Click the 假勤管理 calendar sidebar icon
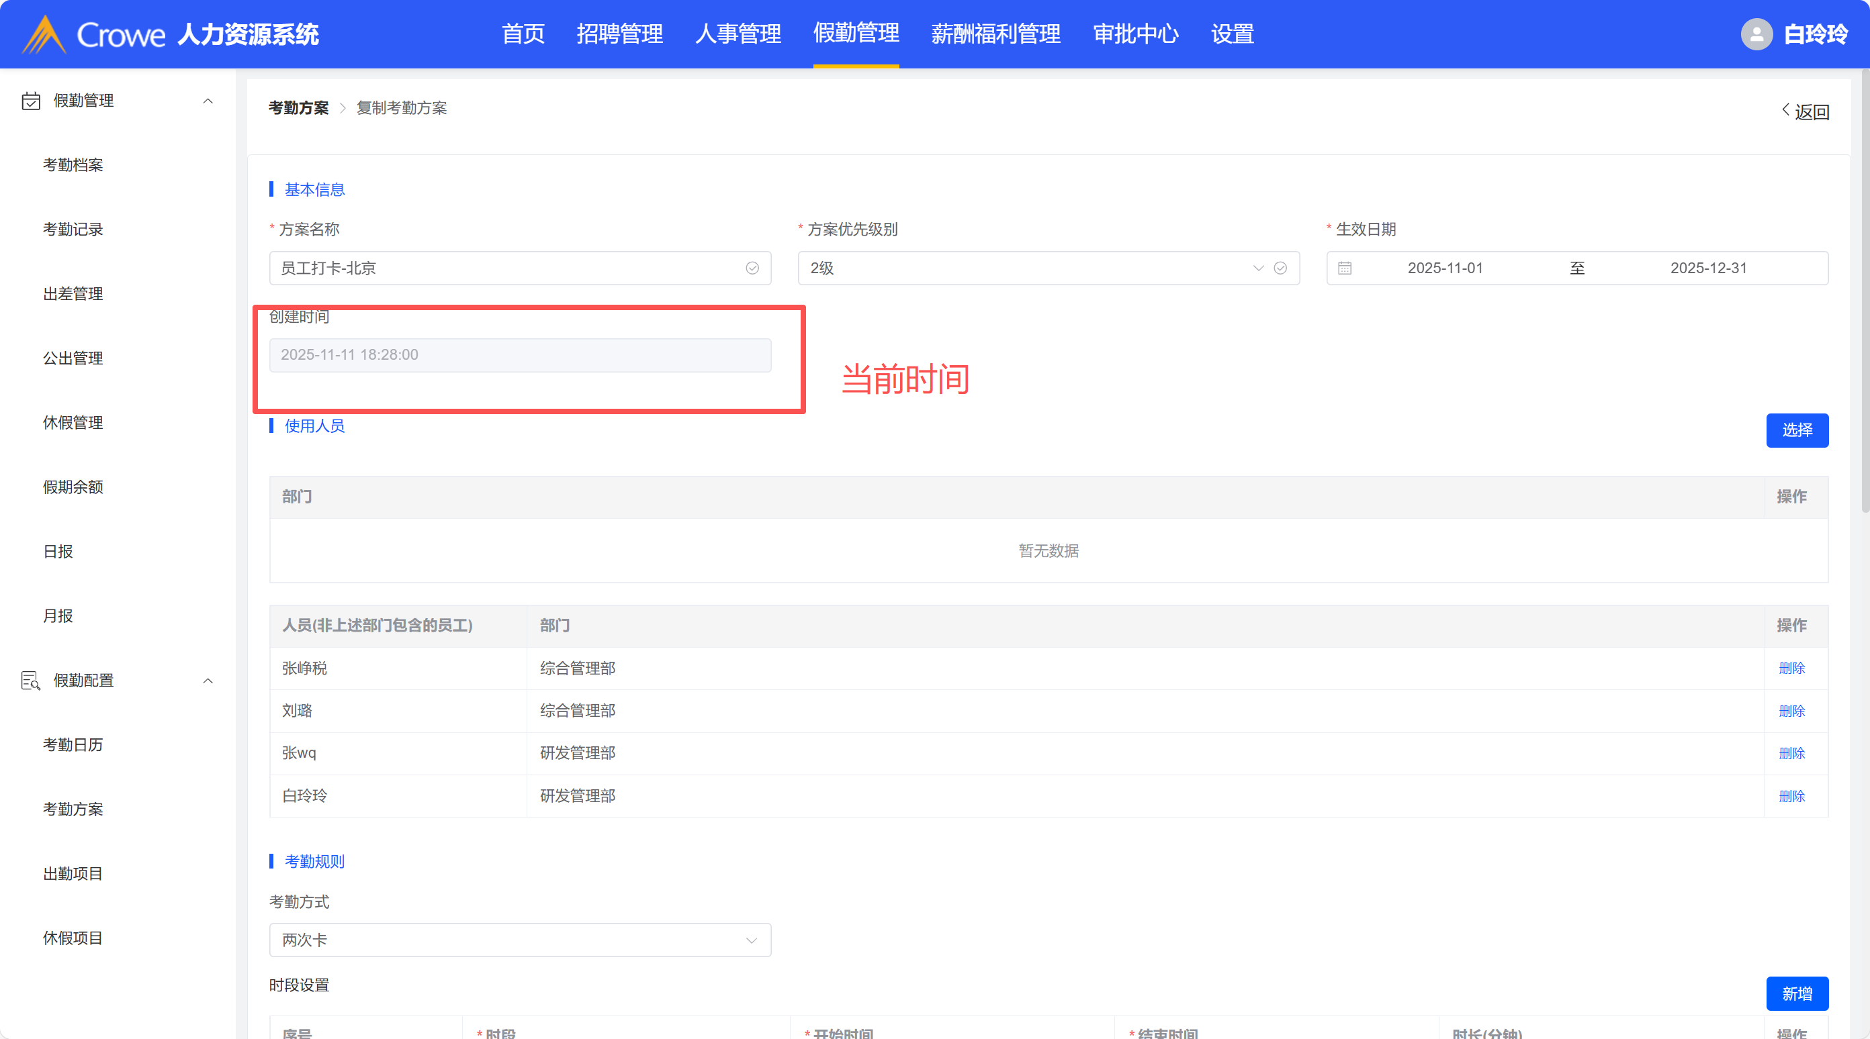The height and width of the screenshot is (1039, 1870). [31, 101]
